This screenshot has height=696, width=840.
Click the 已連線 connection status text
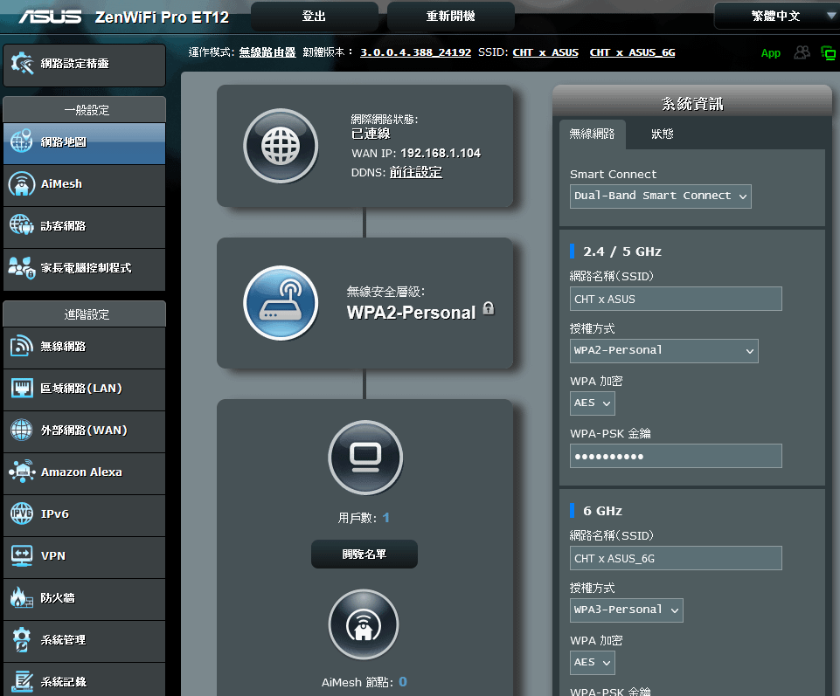coord(371,134)
